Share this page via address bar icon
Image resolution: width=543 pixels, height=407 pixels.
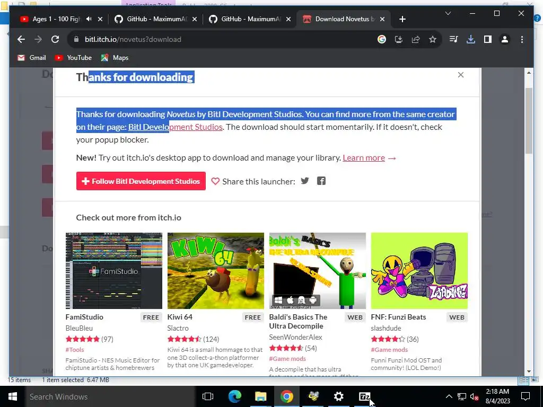click(416, 39)
